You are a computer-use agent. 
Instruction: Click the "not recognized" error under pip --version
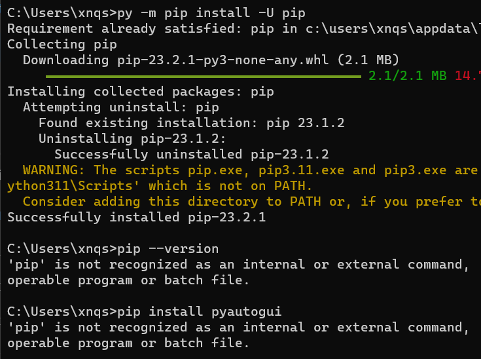(236, 265)
